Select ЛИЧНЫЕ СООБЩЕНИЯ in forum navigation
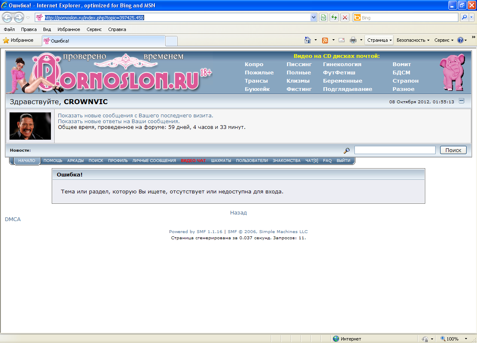The width and height of the screenshot is (477, 343). tap(154, 160)
